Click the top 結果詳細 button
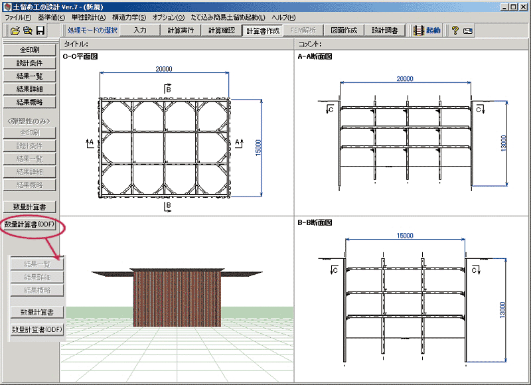Viewport: 531px width, 385px height. click(x=29, y=89)
